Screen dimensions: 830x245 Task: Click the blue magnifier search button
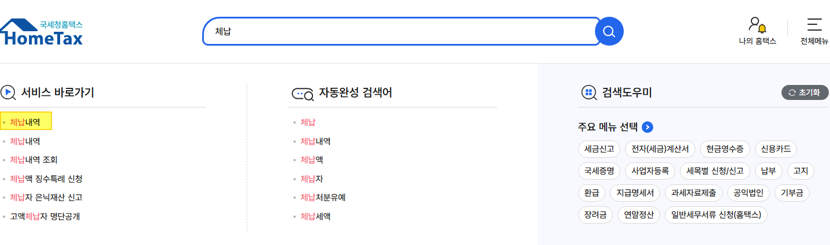point(609,31)
